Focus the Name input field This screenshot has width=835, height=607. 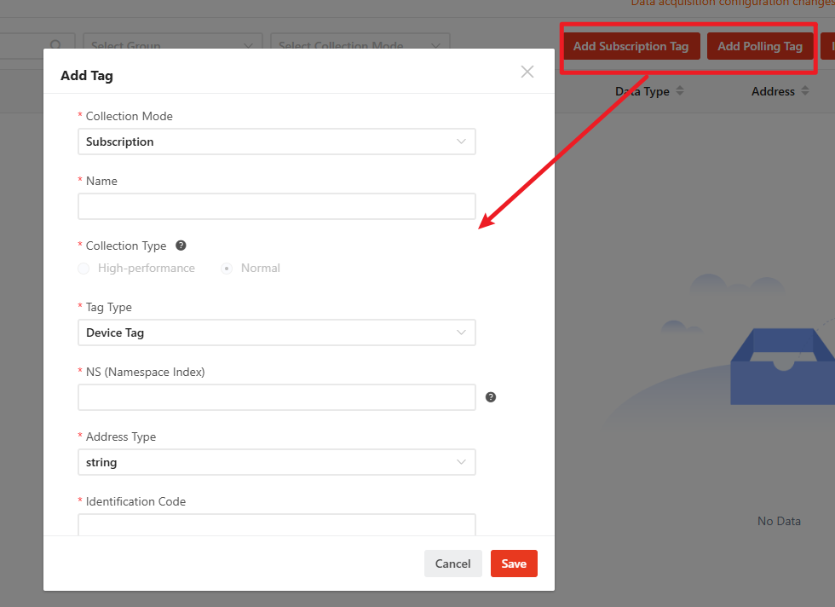(276, 206)
